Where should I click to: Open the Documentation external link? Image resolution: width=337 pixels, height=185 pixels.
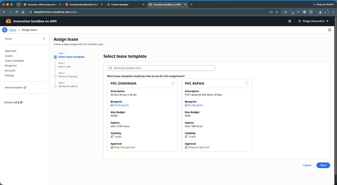(x=16, y=87)
